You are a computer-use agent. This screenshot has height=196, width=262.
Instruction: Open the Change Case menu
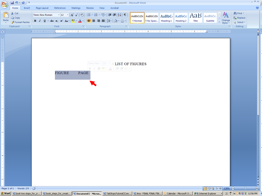[67, 21]
